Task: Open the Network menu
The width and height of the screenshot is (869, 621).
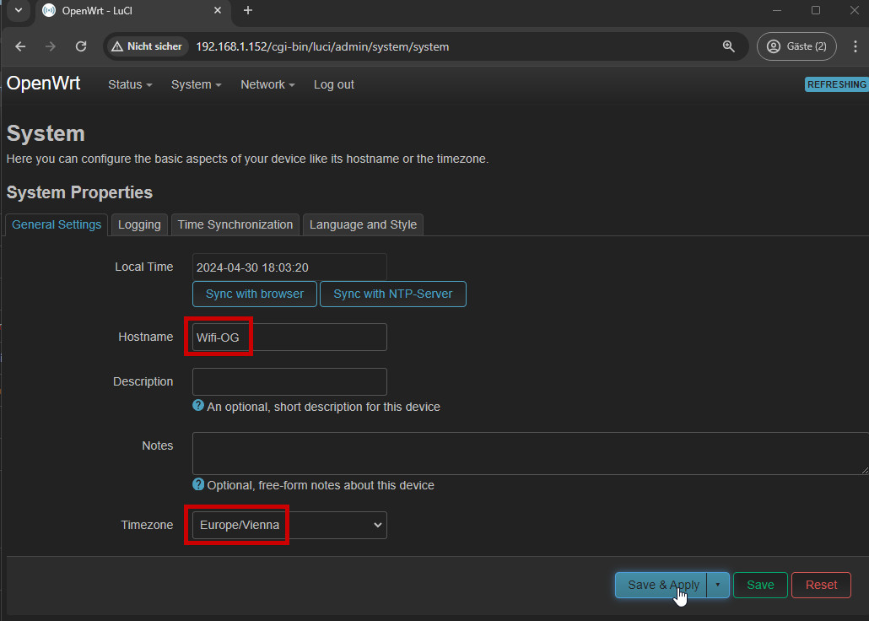Action: tap(267, 84)
